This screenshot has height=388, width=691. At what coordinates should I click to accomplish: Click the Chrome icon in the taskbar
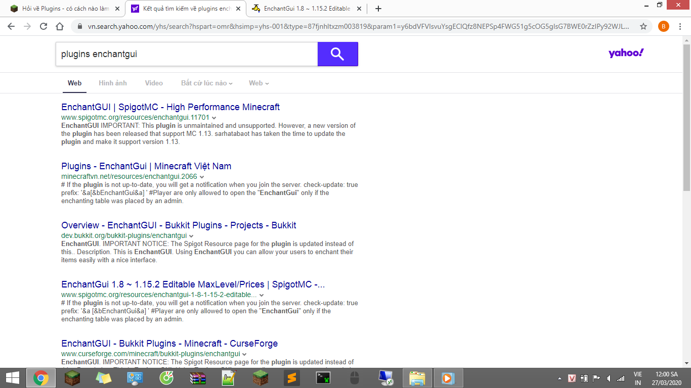click(41, 378)
